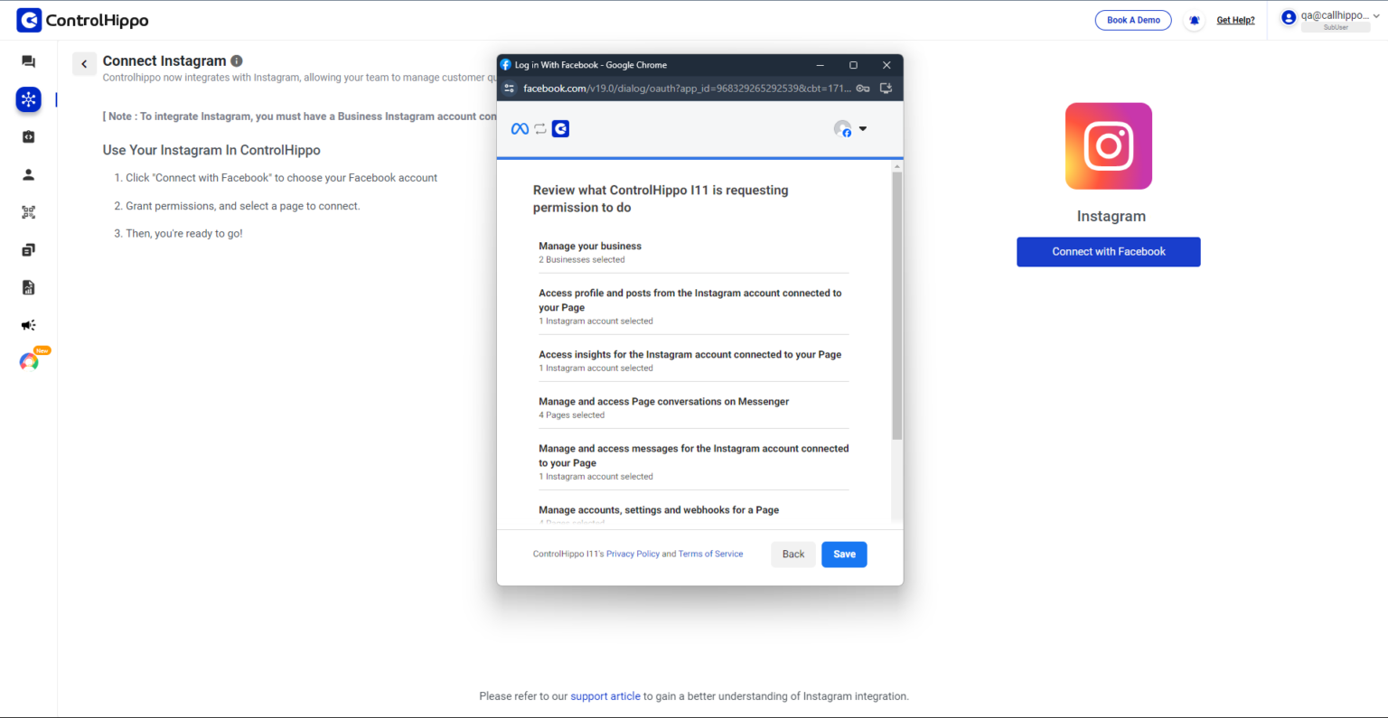
Task: Click the info icon beside Connect Instagram
Action: click(x=237, y=61)
